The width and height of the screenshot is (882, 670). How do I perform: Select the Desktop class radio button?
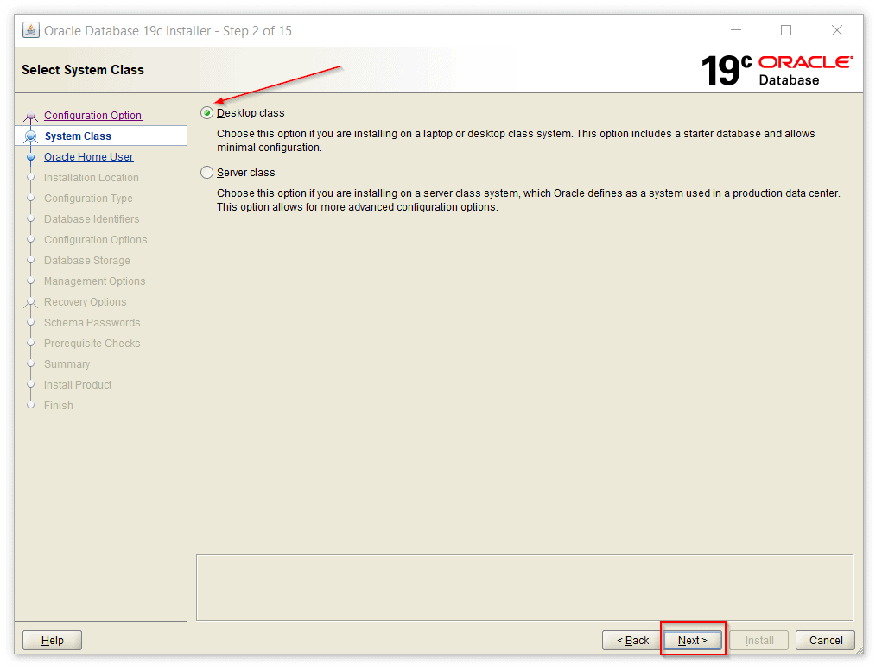pyautogui.click(x=206, y=113)
